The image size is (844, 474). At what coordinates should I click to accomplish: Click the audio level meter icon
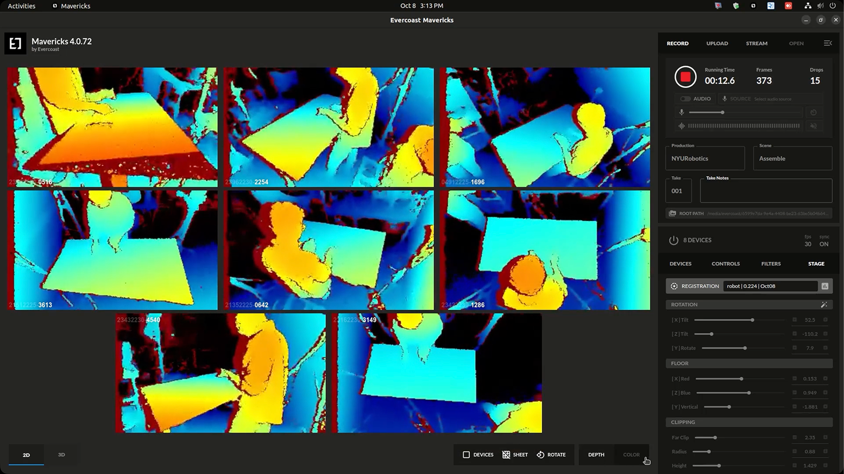click(682, 125)
